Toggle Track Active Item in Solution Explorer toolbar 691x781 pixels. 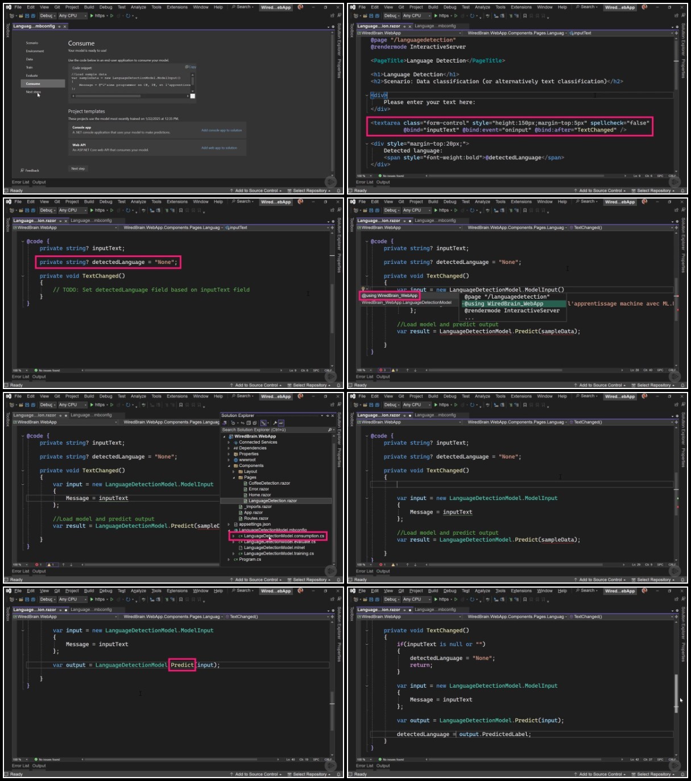263,423
